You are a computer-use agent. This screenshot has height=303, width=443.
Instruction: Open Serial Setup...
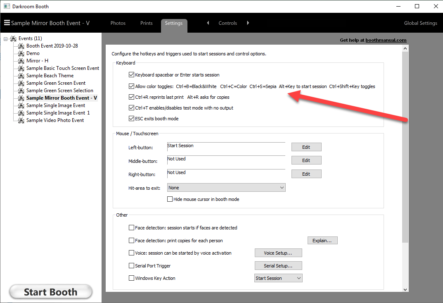pyautogui.click(x=278, y=266)
